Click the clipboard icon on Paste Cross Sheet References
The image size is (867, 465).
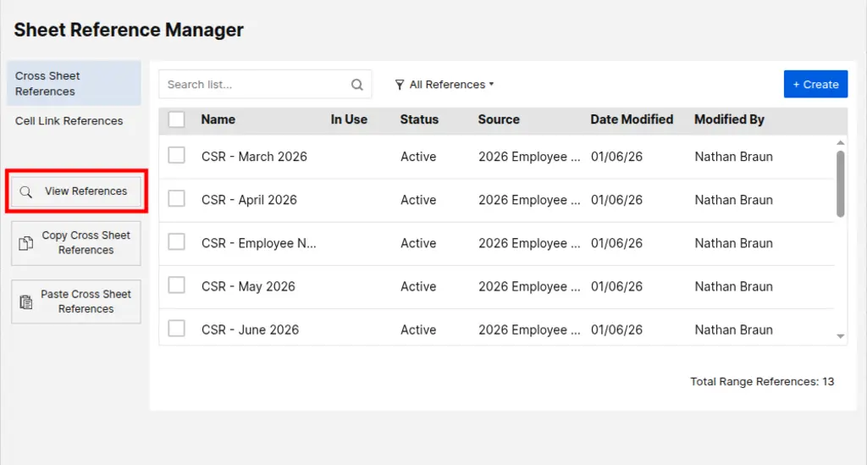tap(26, 302)
